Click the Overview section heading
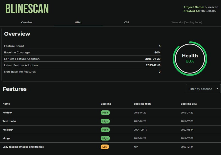The width and height of the screenshot is (221, 155). pyautogui.click(x=17, y=34)
